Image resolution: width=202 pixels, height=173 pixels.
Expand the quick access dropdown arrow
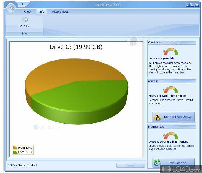[x=23, y=4]
